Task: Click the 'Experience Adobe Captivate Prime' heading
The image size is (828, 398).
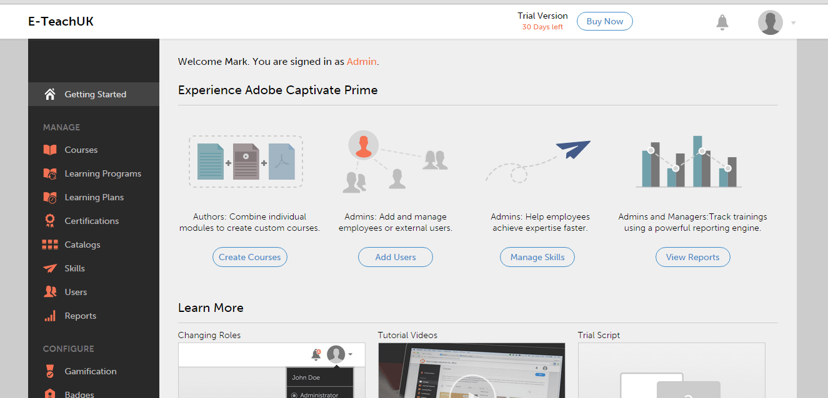Action: click(x=278, y=90)
